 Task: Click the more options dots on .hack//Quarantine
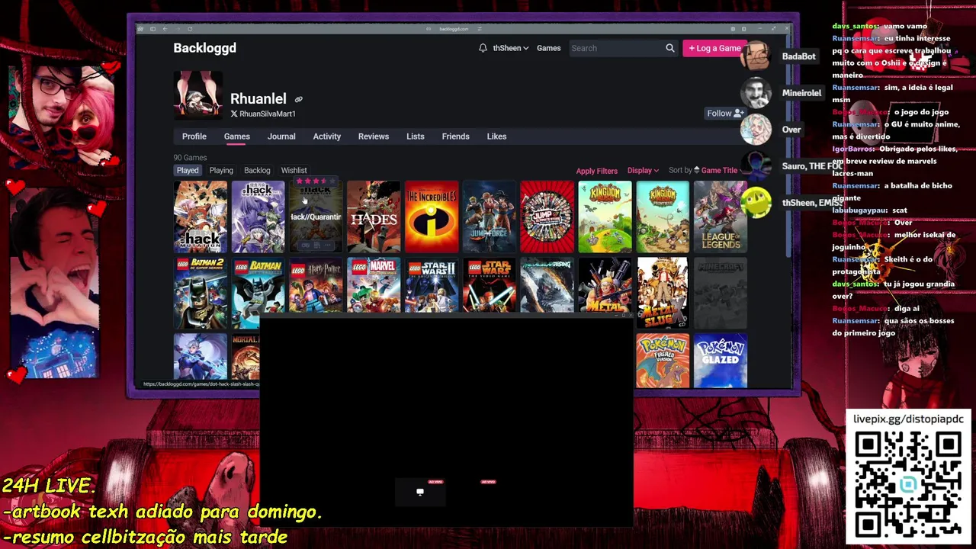click(328, 246)
